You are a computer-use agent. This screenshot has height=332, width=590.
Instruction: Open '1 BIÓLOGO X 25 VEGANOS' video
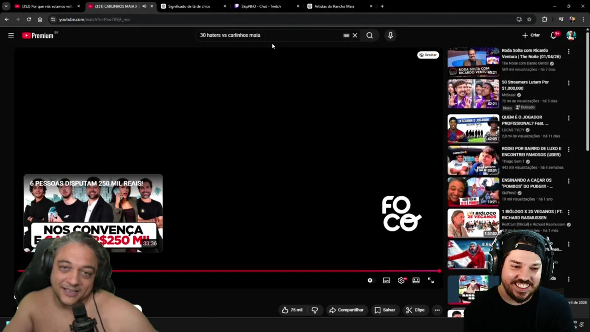(473, 223)
